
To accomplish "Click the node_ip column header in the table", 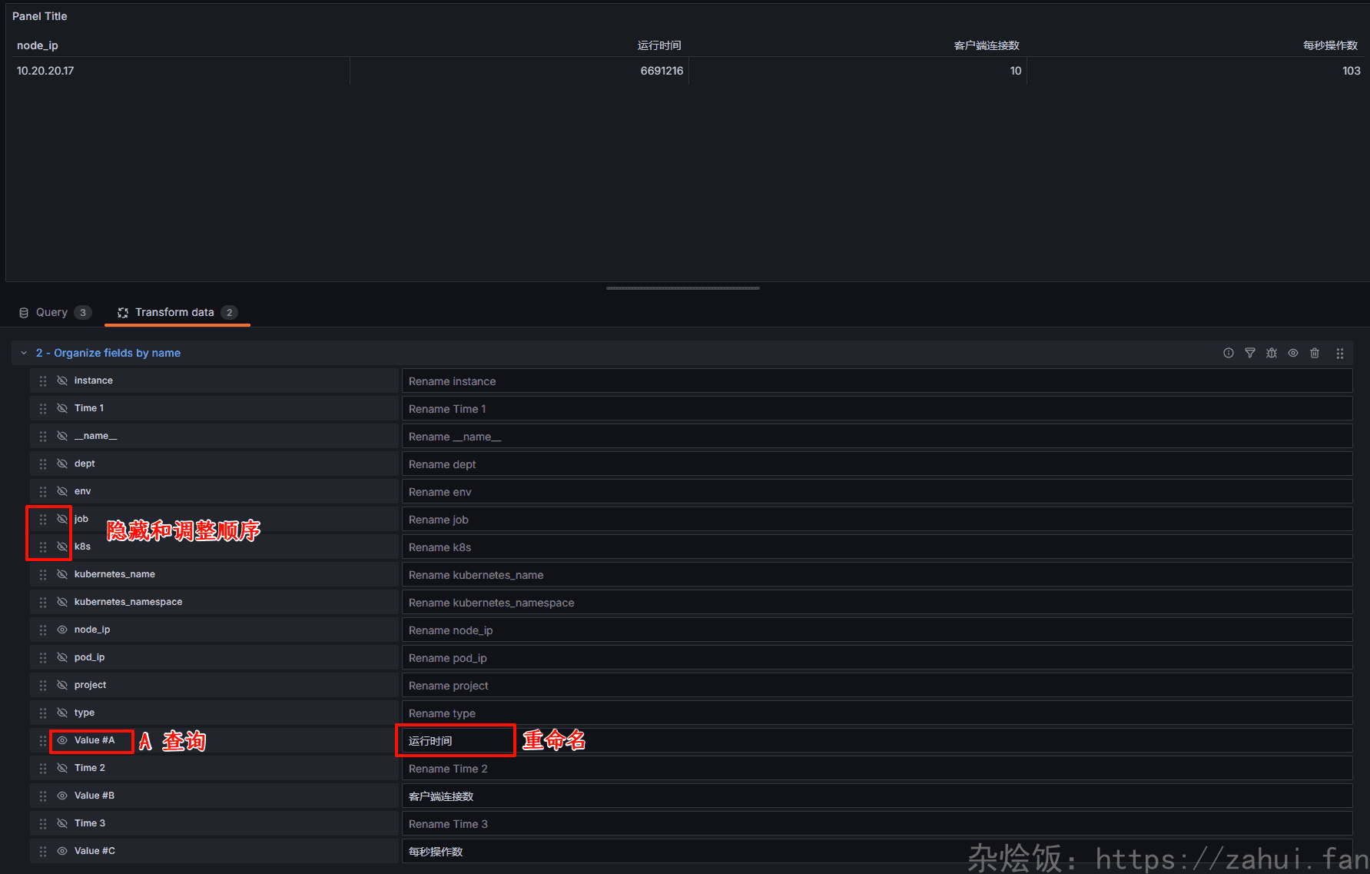I will click(x=38, y=45).
